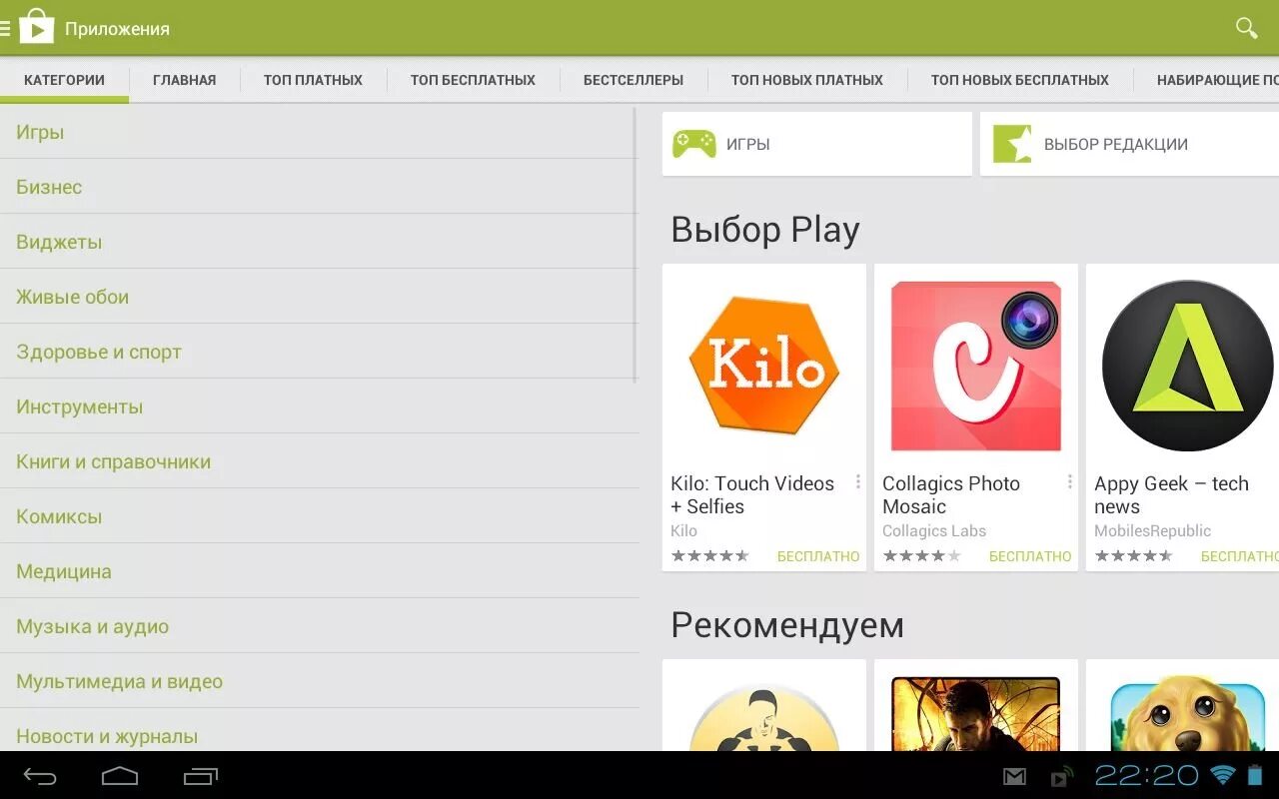Click the Appy Geek – tech news title

click(1171, 494)
